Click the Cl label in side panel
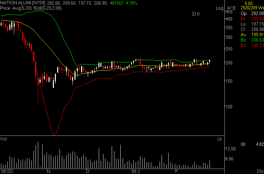Screen dimensions: 264x174 [x=243, y=30]
